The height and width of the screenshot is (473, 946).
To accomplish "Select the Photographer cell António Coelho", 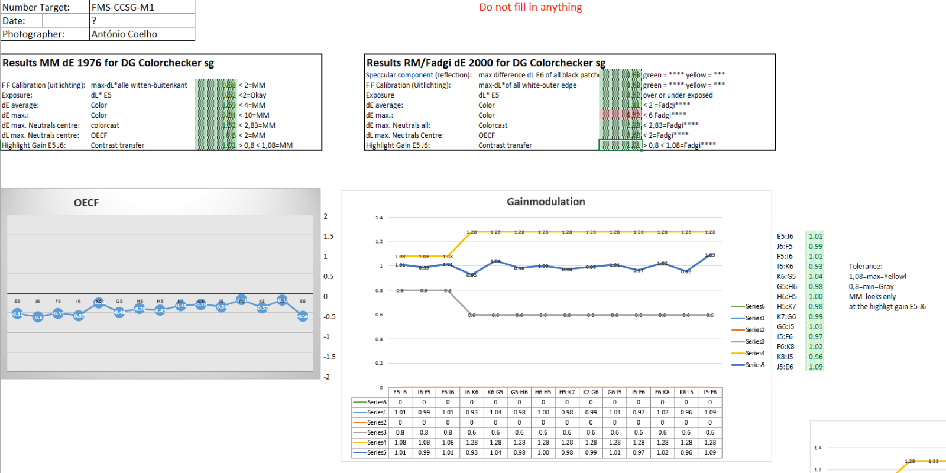I will pyautogui.click(x=142, y=34).
